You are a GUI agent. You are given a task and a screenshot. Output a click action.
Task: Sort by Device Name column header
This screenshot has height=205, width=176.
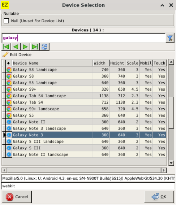[52, 63]
